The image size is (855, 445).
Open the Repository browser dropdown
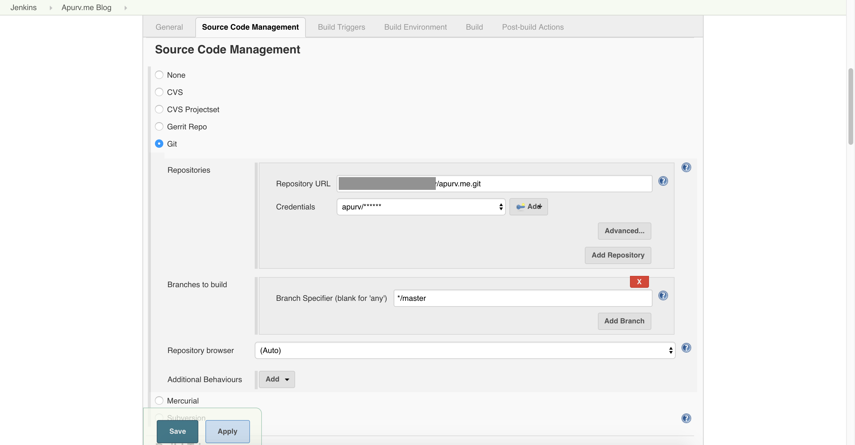tap(465, 350)
